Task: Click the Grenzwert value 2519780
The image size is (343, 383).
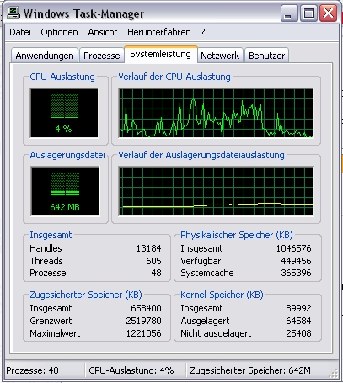Action: [143, 321]
